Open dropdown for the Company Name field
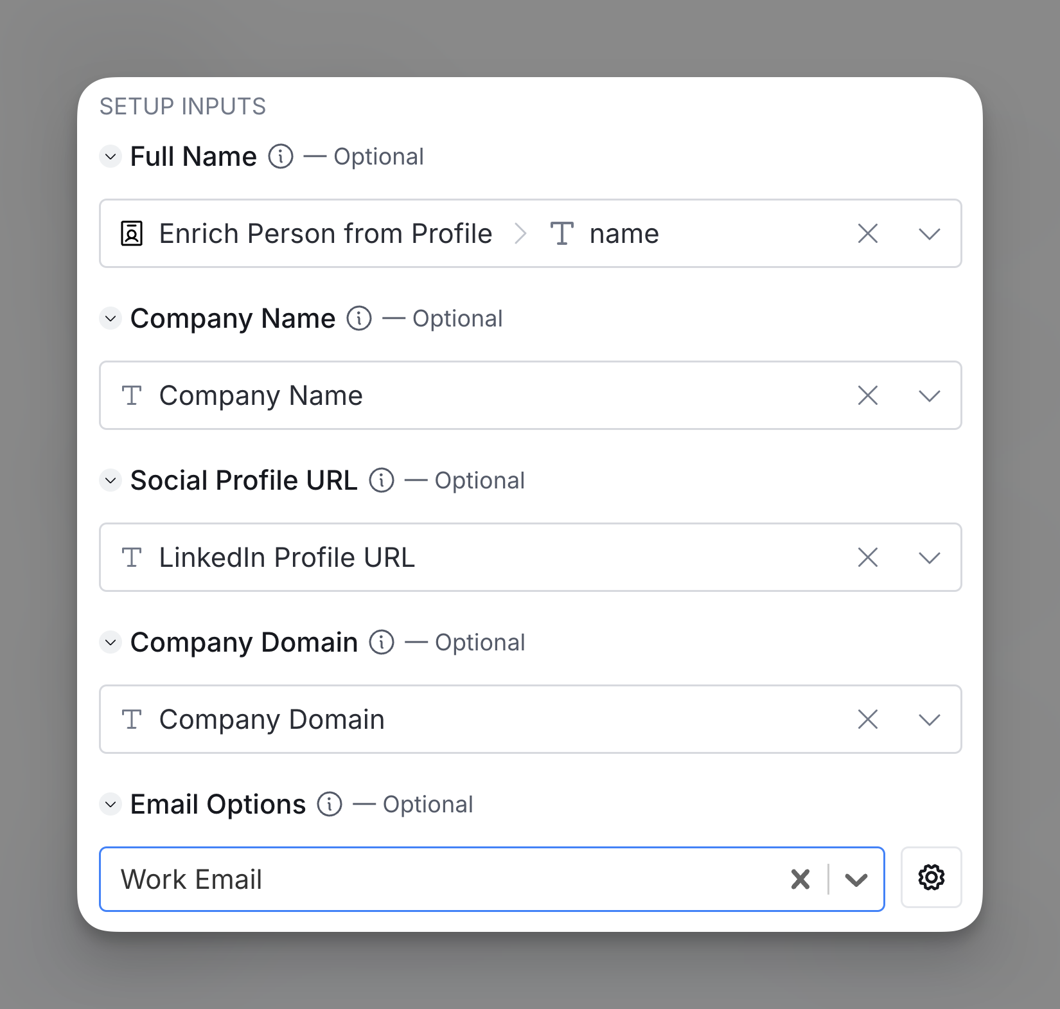Screen dimensions: 1060x1009 pyautogui.click(x=930, y=396)
